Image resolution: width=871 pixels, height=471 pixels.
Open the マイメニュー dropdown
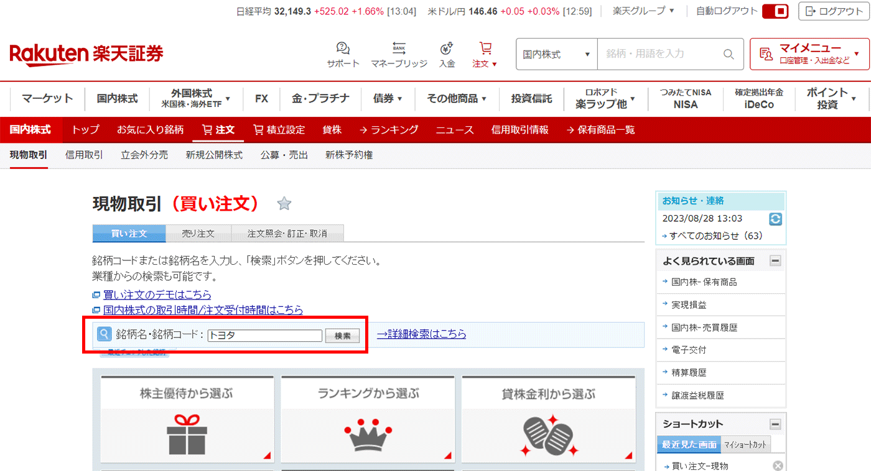(809, 54)
